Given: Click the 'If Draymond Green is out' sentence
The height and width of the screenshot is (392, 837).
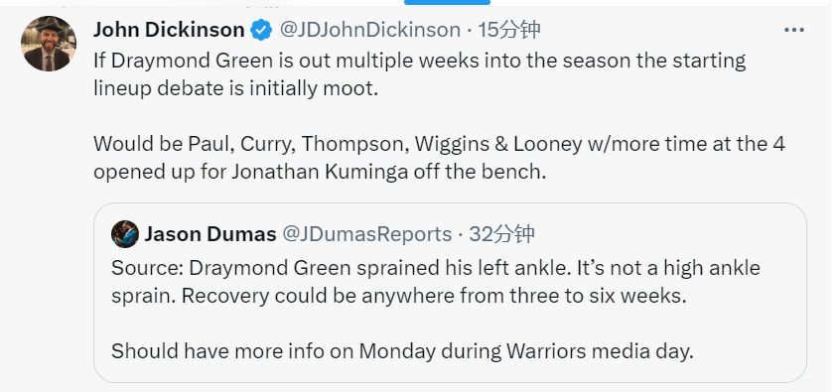Looking at the screenshot, I should (419, 61).
